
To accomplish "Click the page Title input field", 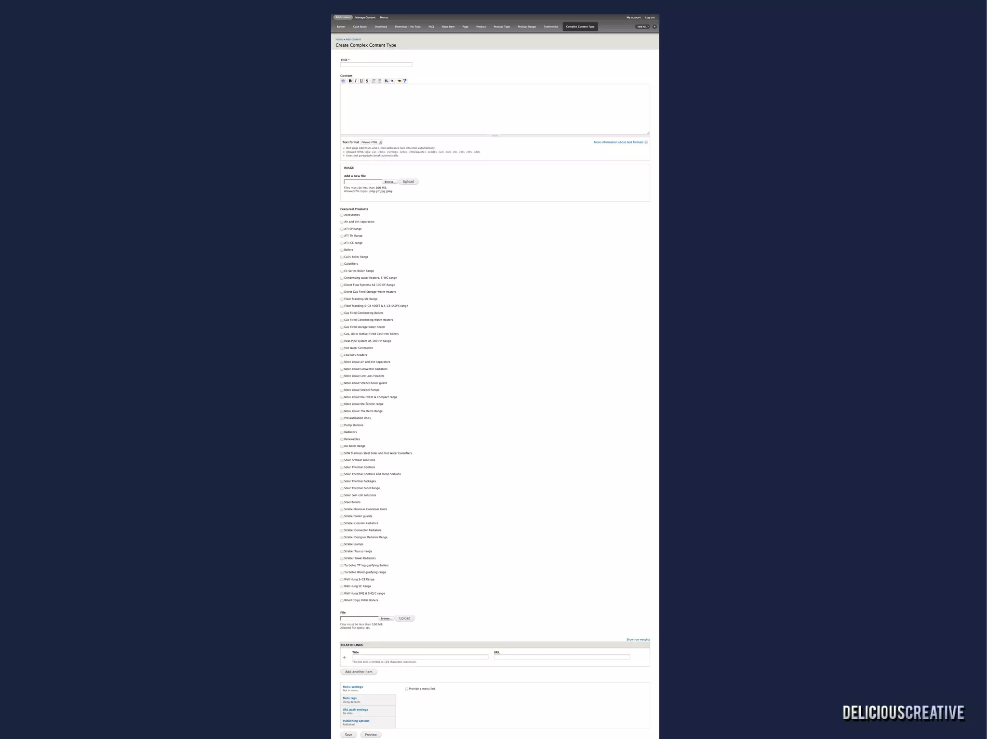I will pos(376,65).
